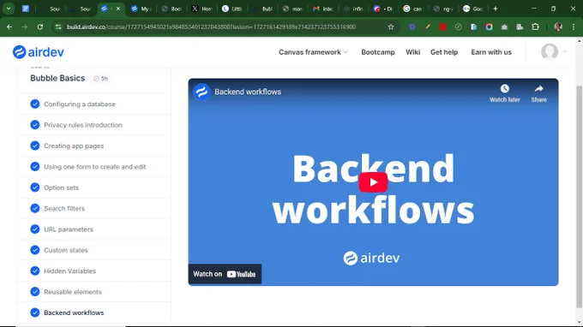Click the pencil extension icon
Screen dimensions: 583x327
[x=428, y=27]
